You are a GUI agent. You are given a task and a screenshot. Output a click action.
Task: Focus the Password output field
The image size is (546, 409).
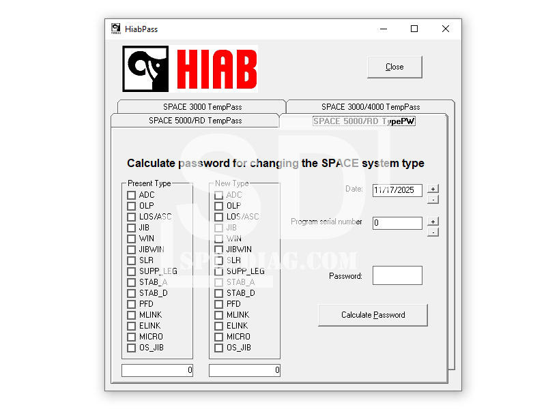tap(397, 275)
